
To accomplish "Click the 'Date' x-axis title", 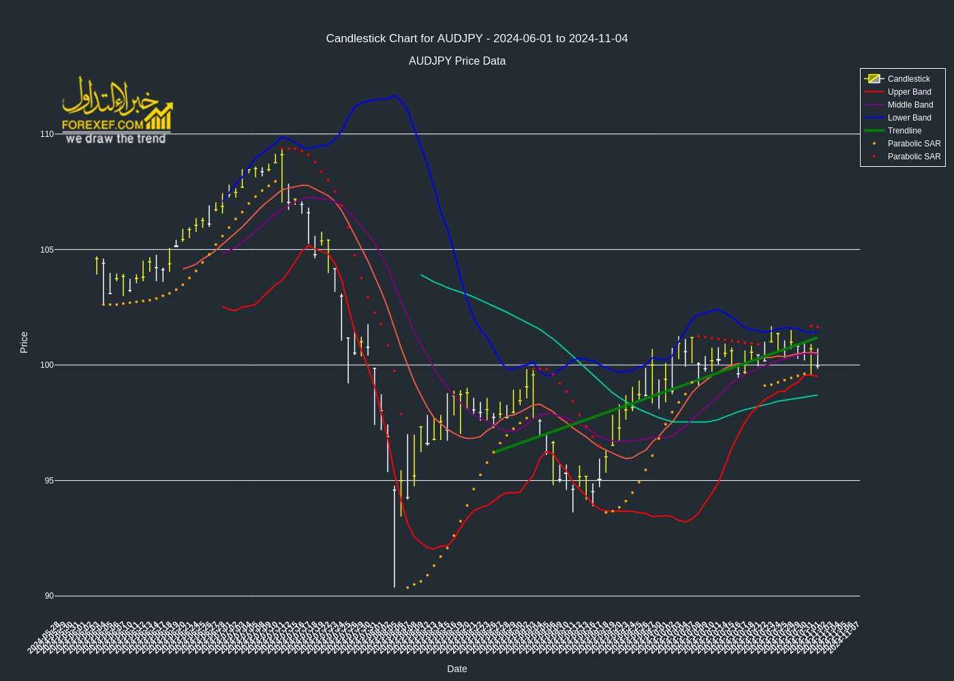I will [x=457, y=669].
